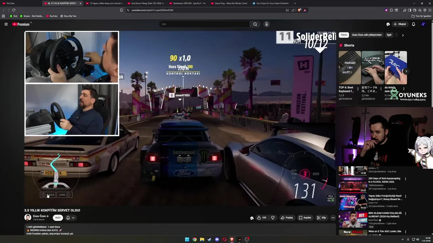Click the address bar URL youtube.com/watch
The image size is (433, 243).
152,10
